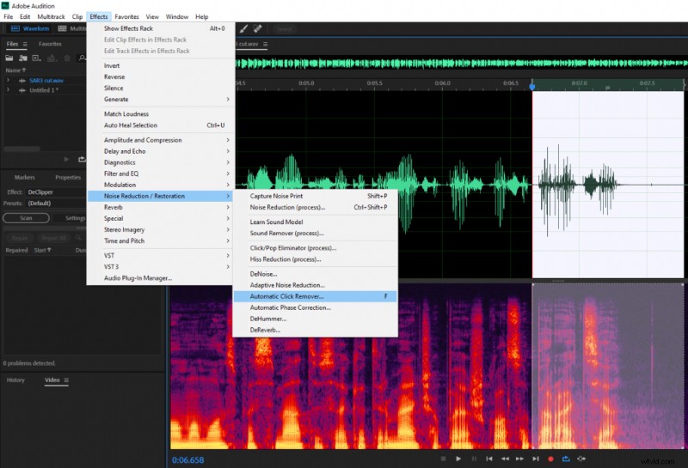Viewport: 688px width, 468px height.
Task: Choose DeNoise effect item
Action: (316, 274)
